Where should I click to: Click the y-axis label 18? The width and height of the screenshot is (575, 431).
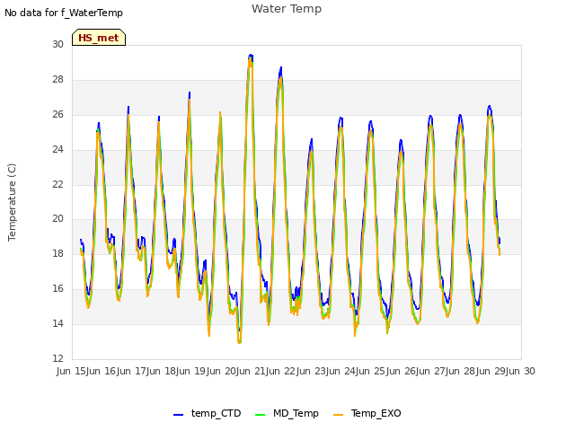pyautogui.click(x=57, y=253)
